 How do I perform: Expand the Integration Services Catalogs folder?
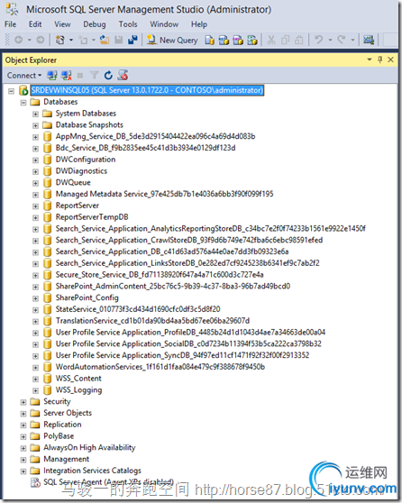coord(23,471)
